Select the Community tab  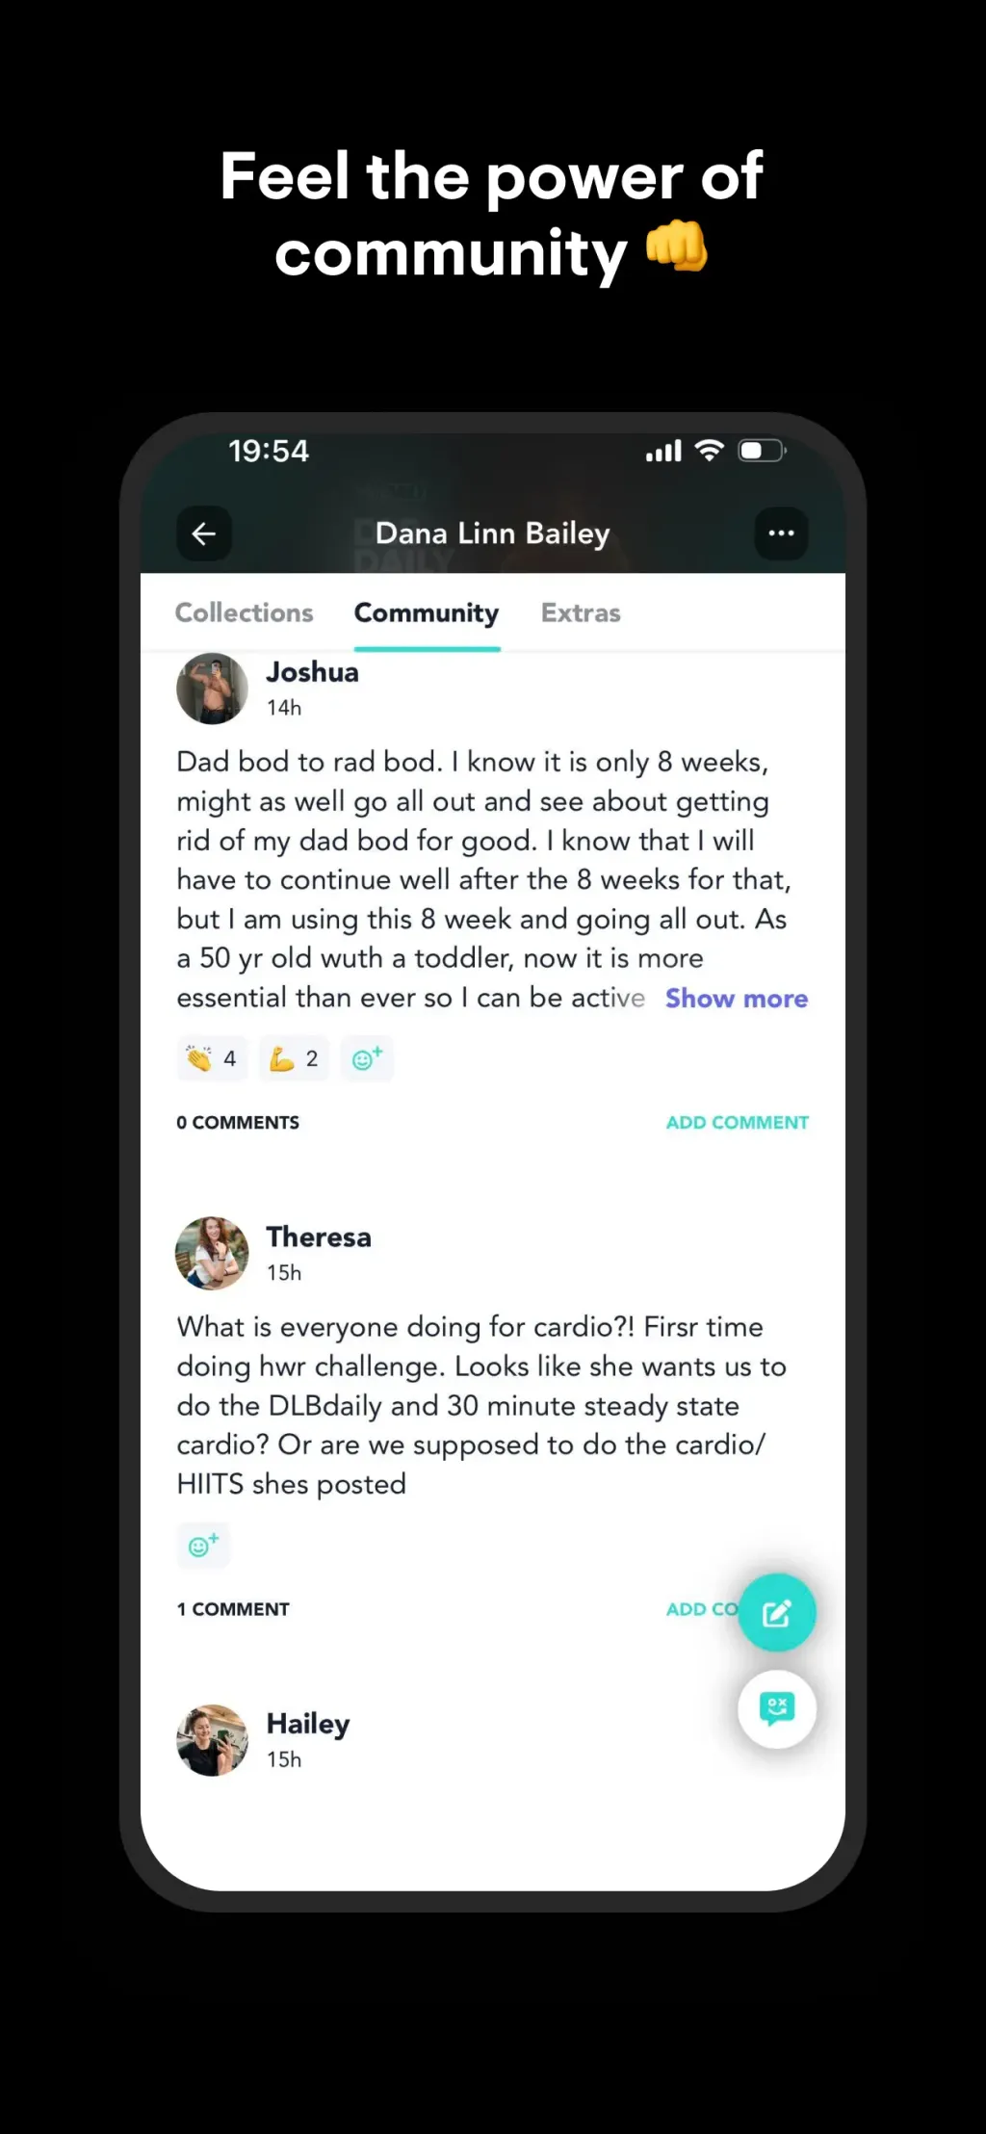[x=427, y=612]
